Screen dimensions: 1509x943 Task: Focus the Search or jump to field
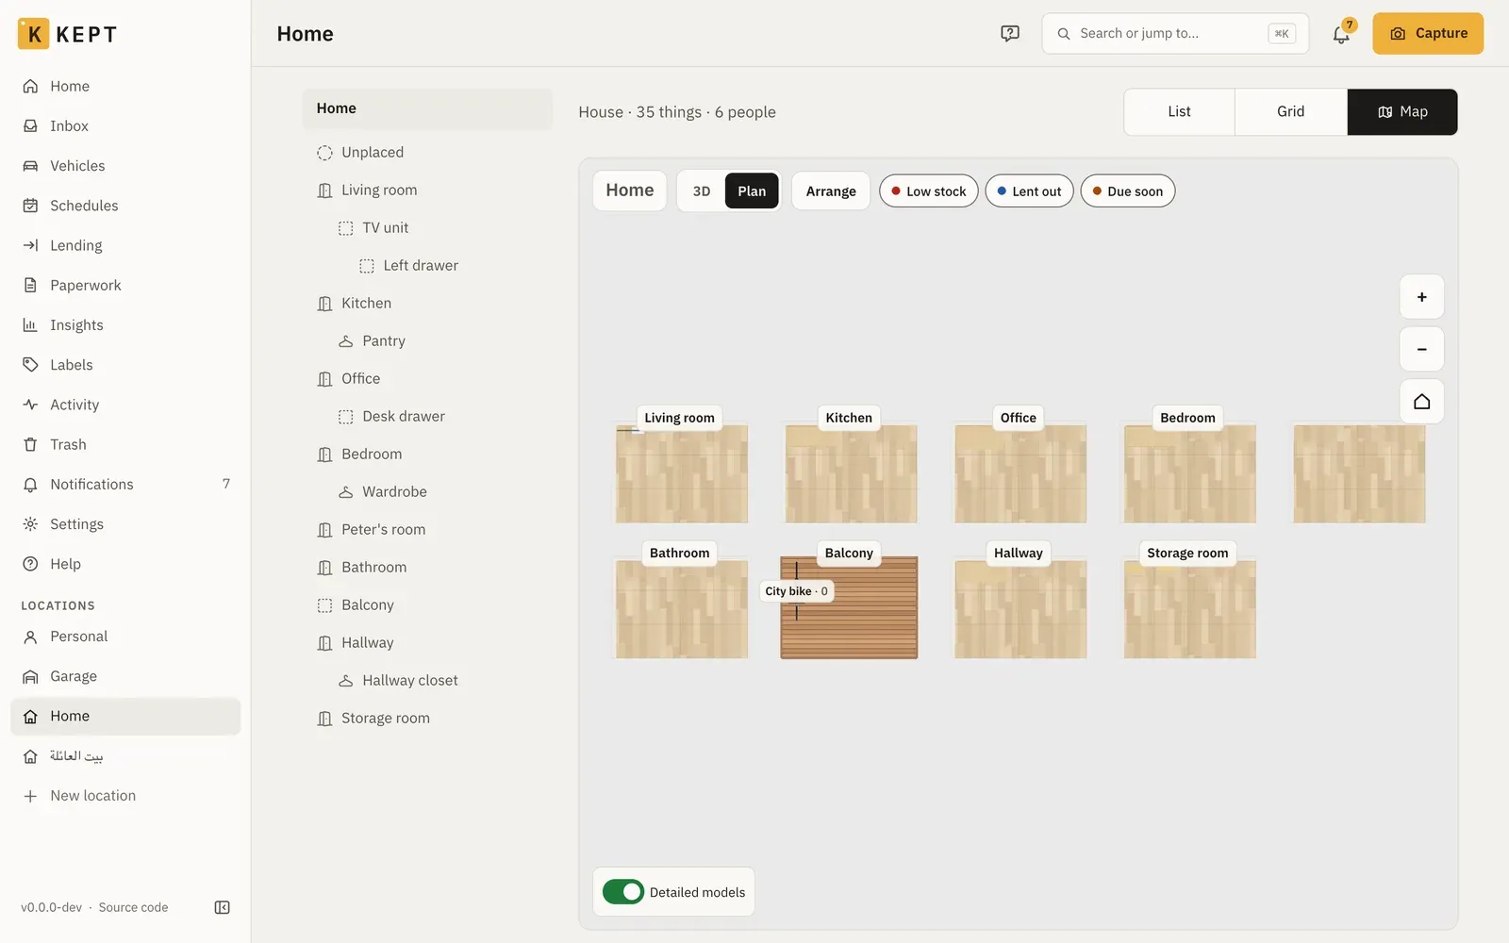point(1175,34)
